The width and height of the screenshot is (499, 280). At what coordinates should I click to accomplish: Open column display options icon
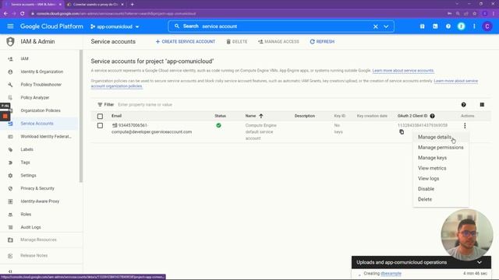482,104
